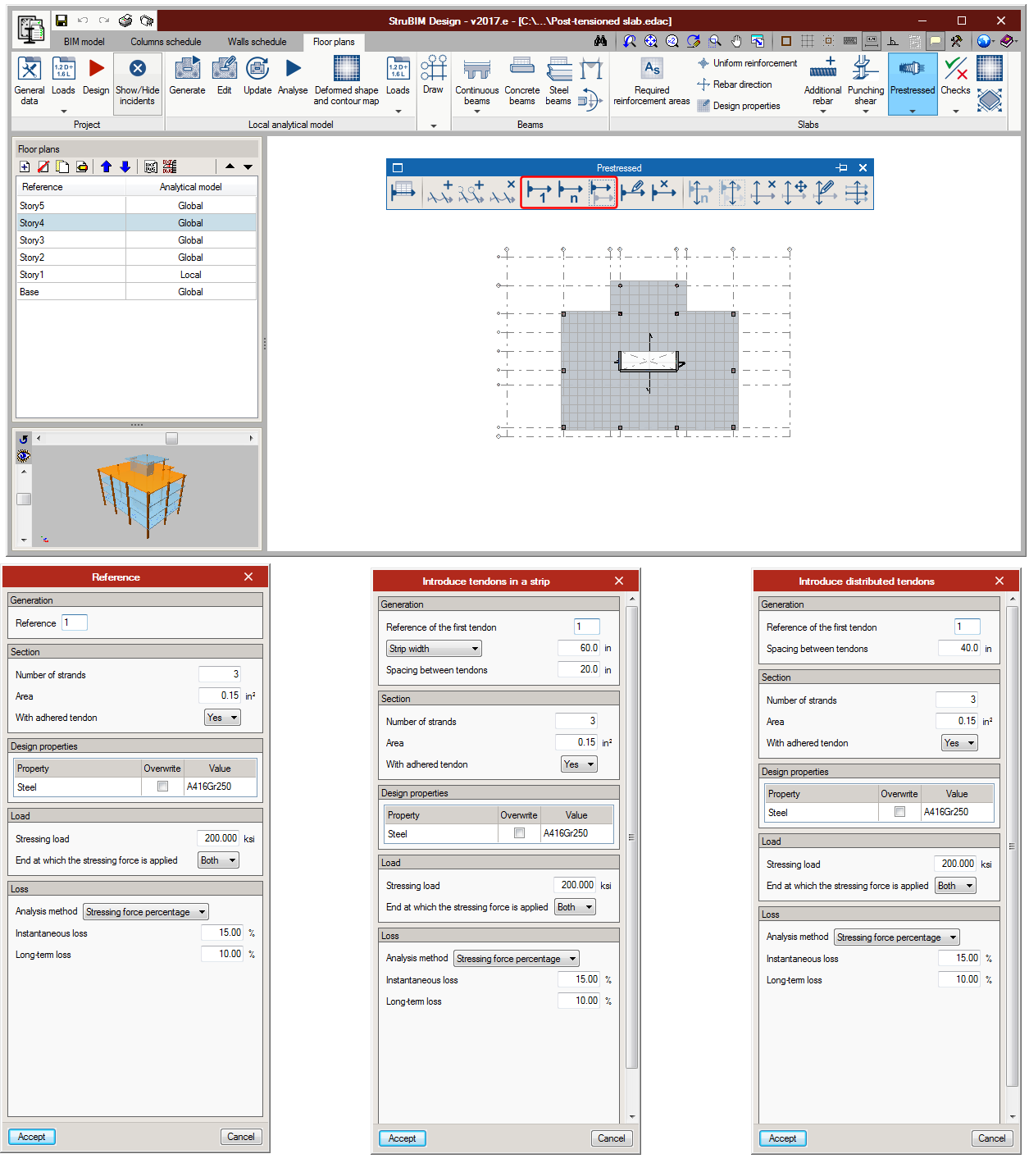
Task: Switch to the Columns schedule tab
Action: coord(166,42)
